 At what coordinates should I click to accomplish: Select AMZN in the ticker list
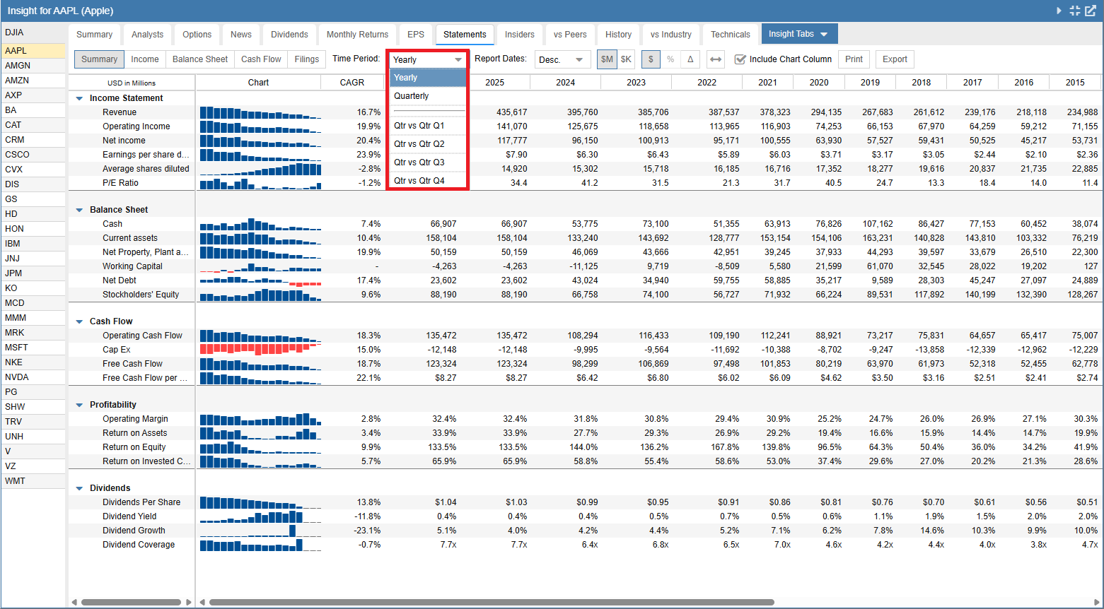33,81
